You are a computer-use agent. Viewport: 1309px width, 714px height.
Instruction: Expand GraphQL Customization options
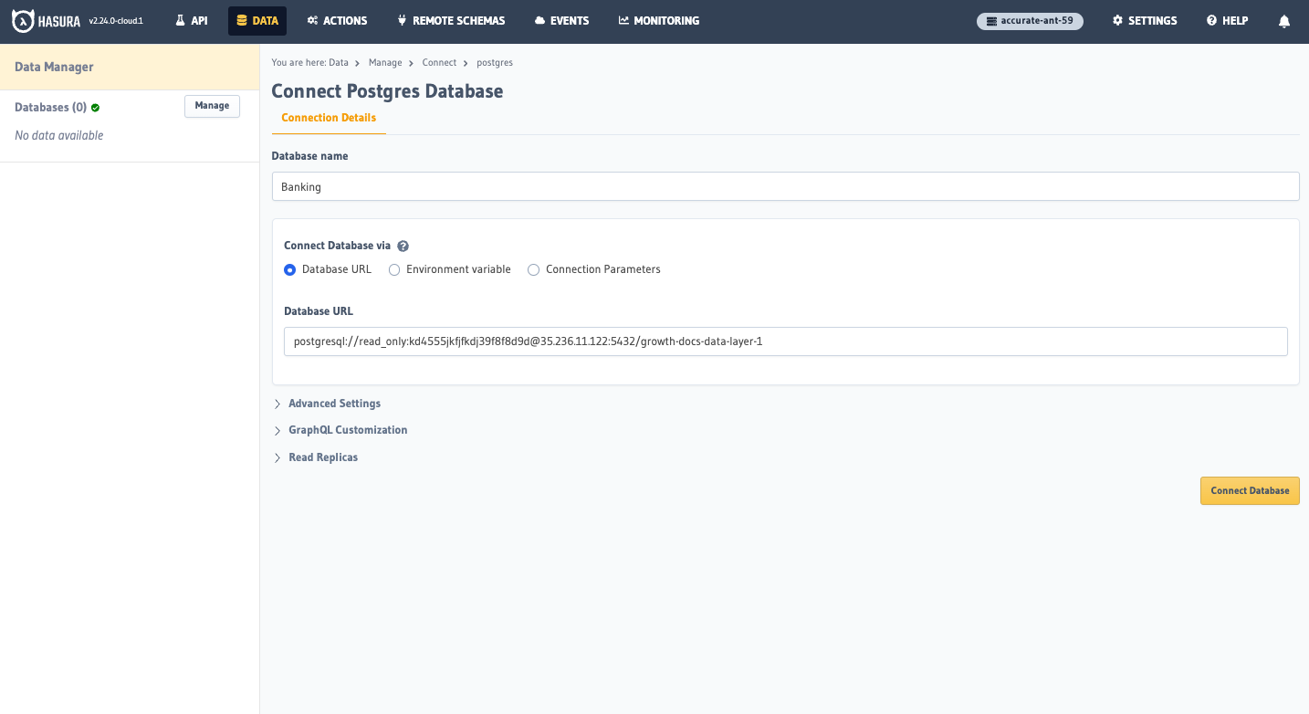[x=347, y=429]
